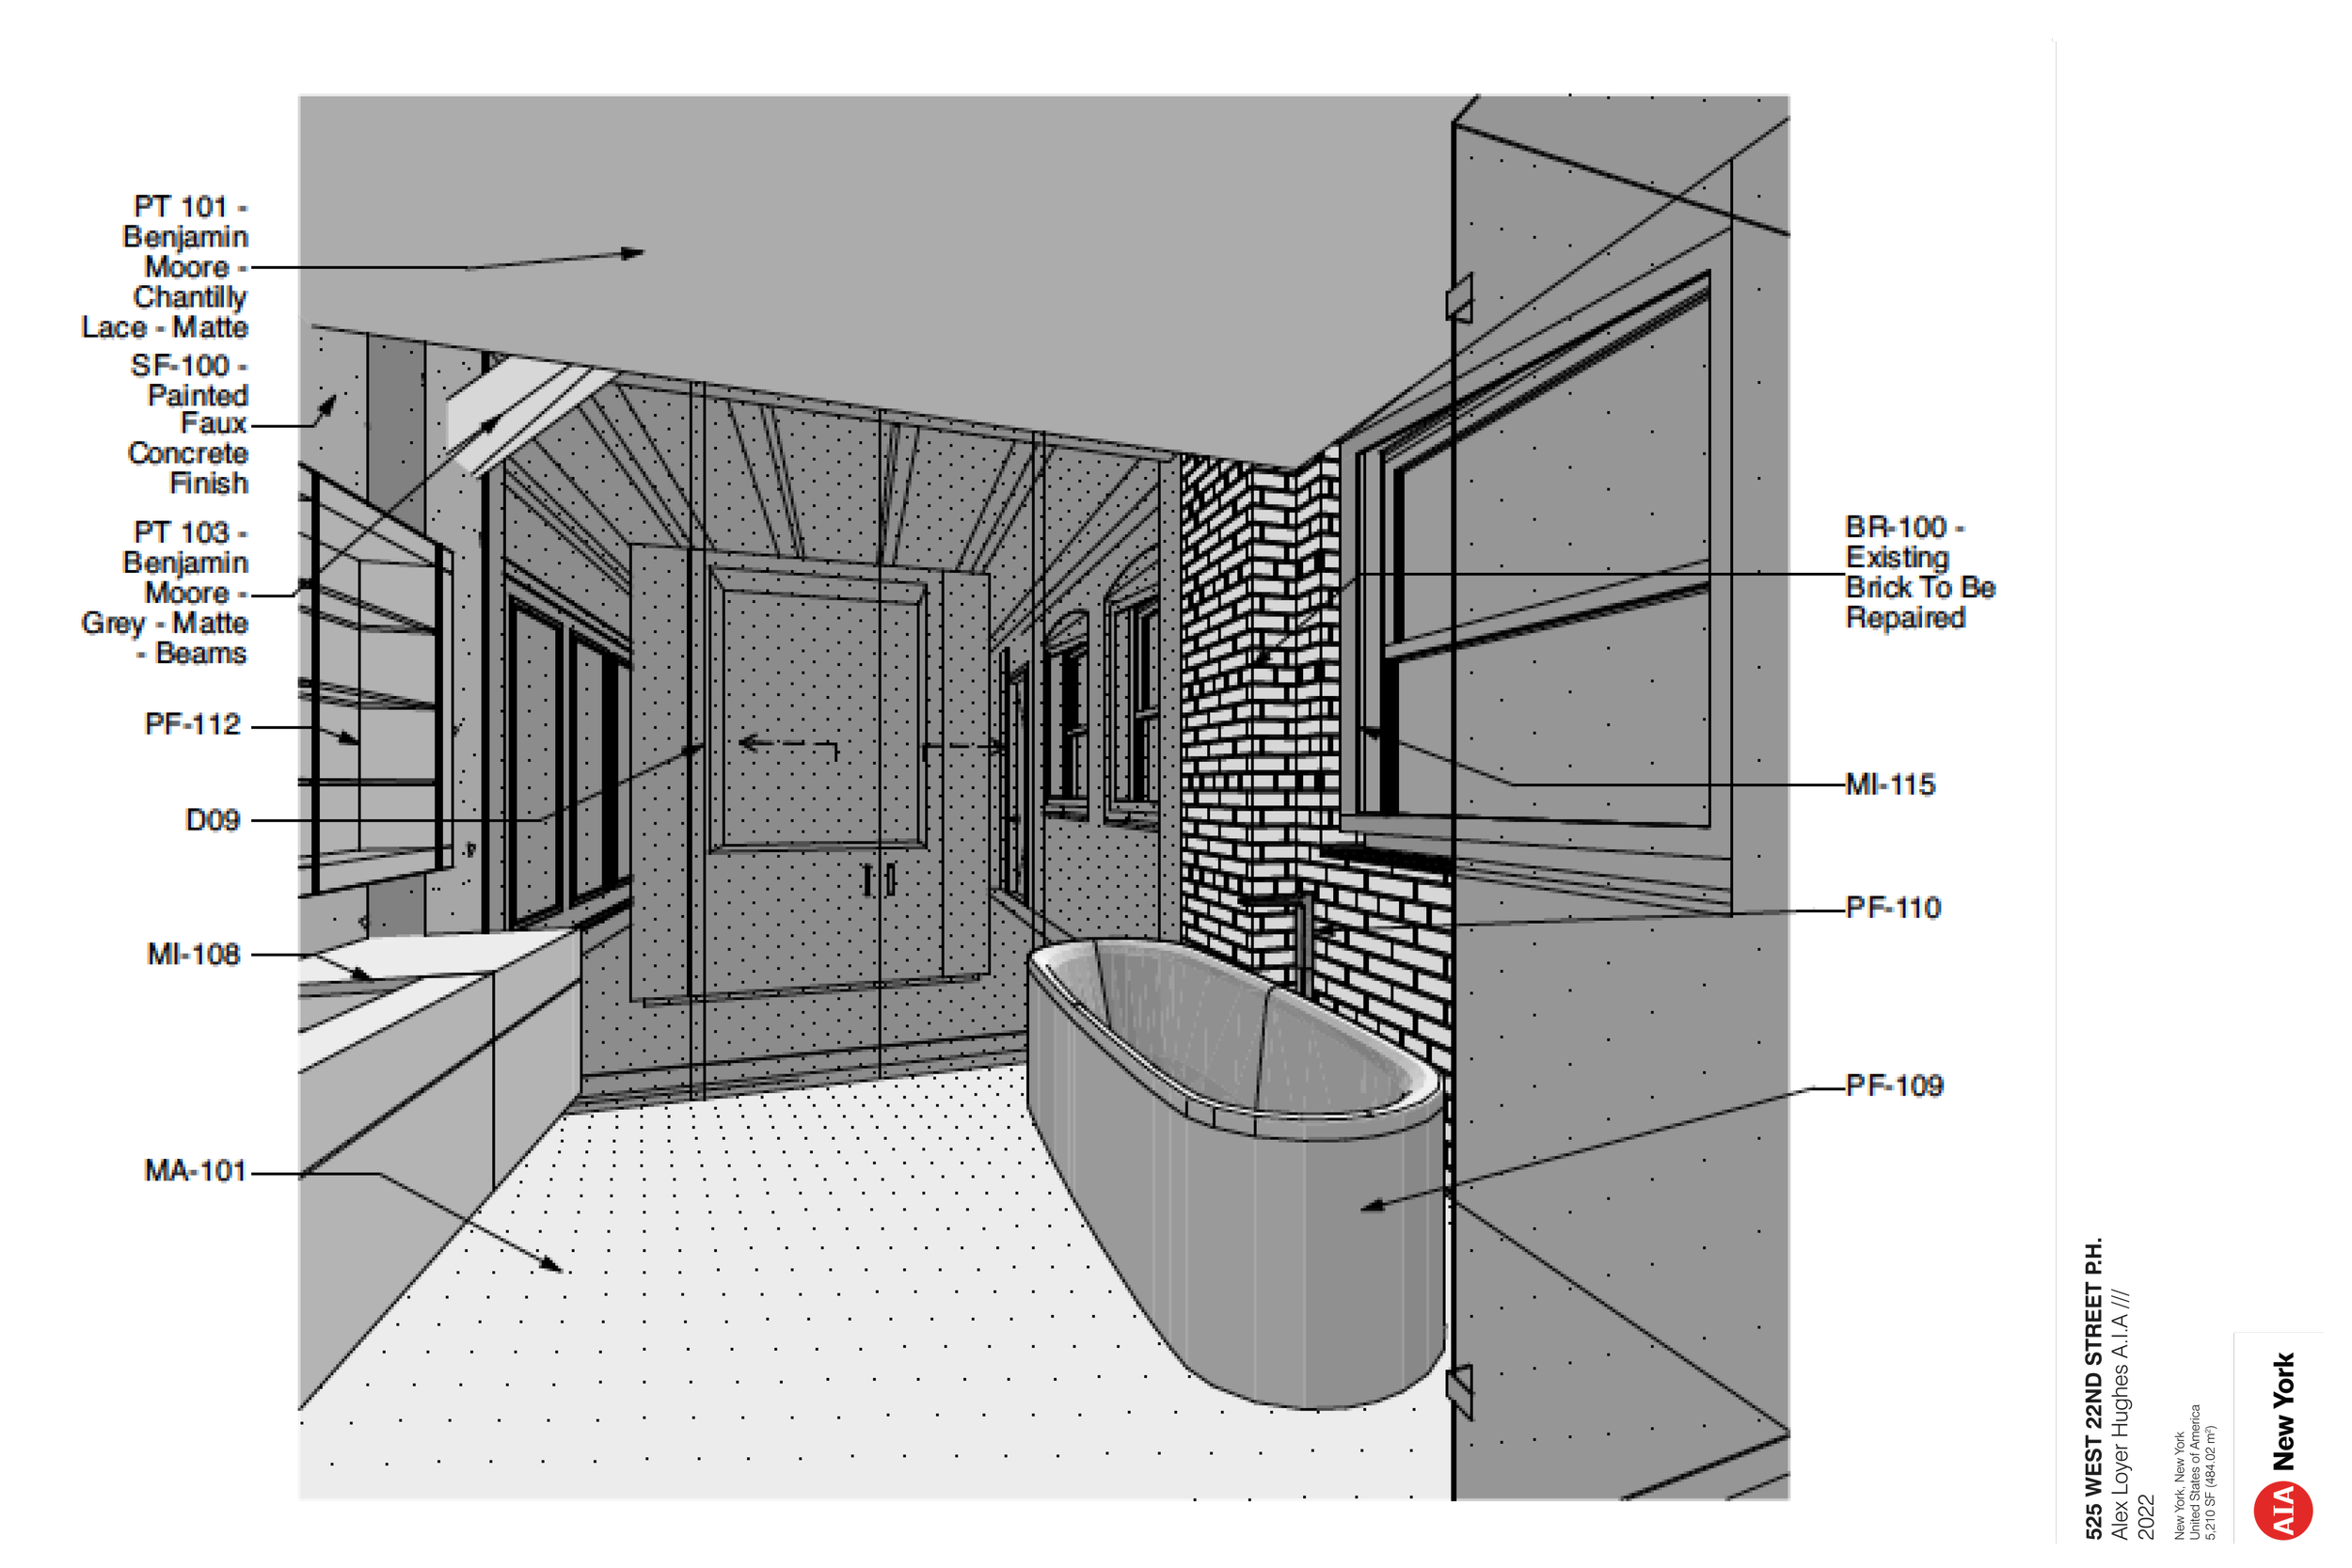The height and width of the screenshot is (1568, 2352).
Task: Select the 525 West 22nd Street P.H. title
Action: click(2094, 1388)
